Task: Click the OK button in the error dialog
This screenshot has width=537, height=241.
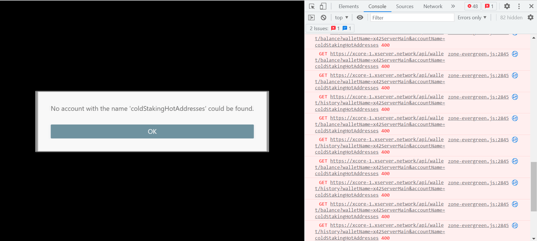Action: (152, 132)
